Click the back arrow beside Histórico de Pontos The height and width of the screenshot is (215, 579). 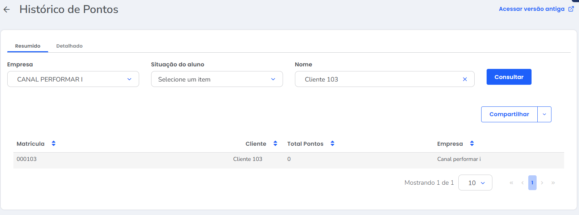tap(7, 10)
